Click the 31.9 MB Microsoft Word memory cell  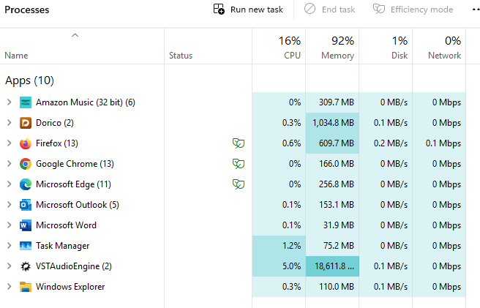tap(332, 225)
